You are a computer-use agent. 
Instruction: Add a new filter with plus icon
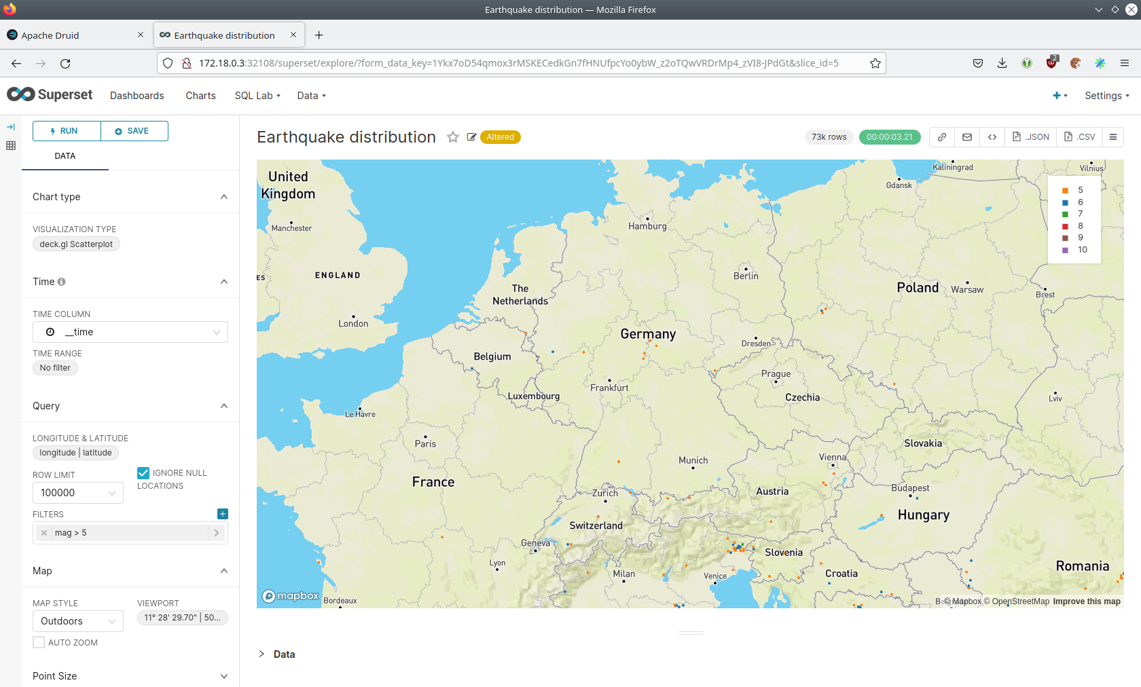click(223, 514)
